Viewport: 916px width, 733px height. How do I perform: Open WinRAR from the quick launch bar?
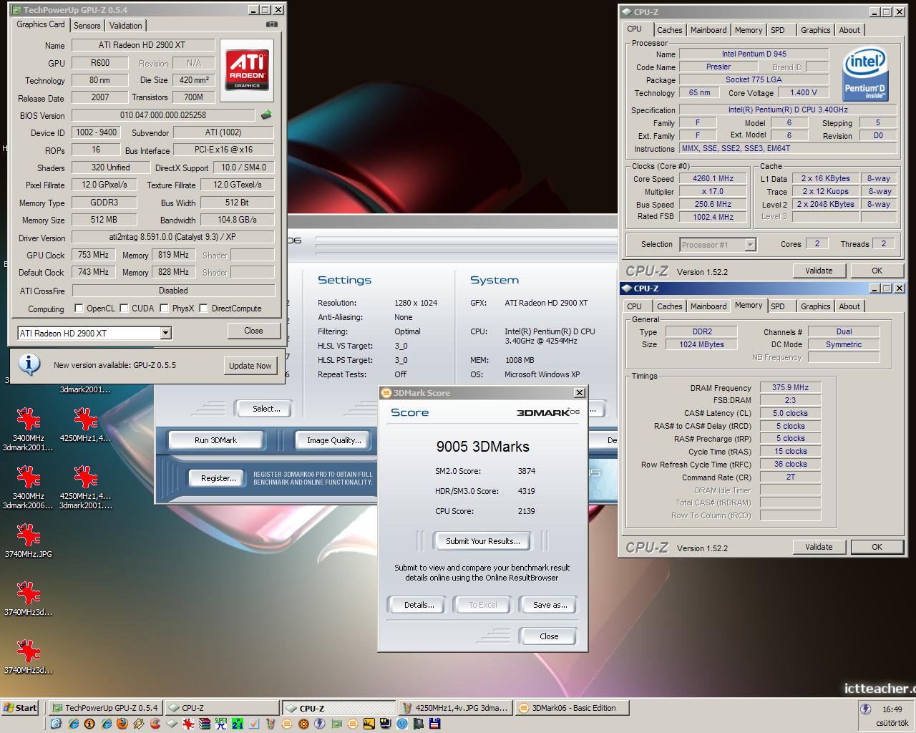[x=205, y=724]
